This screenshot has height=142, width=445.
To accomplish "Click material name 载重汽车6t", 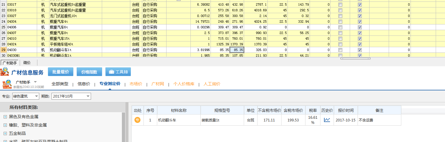I will [x=59, y=27].
